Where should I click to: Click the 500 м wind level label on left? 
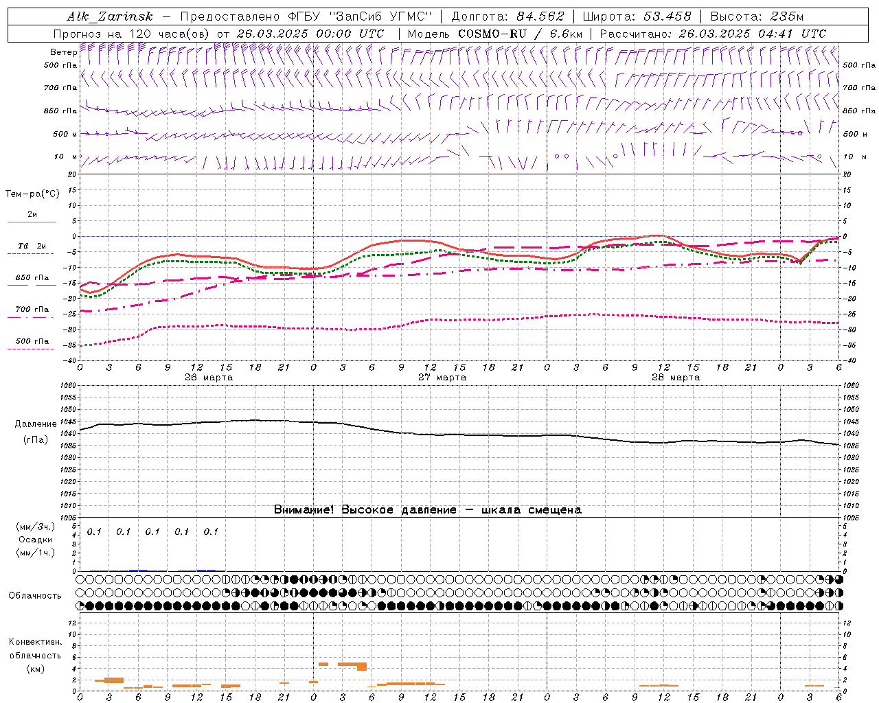65,134
